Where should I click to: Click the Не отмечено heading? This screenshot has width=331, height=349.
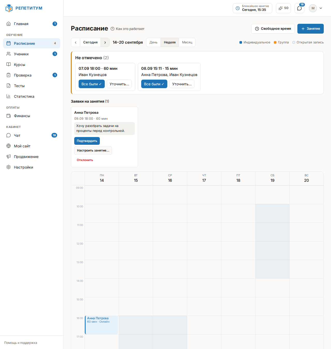tap(92, 58)
